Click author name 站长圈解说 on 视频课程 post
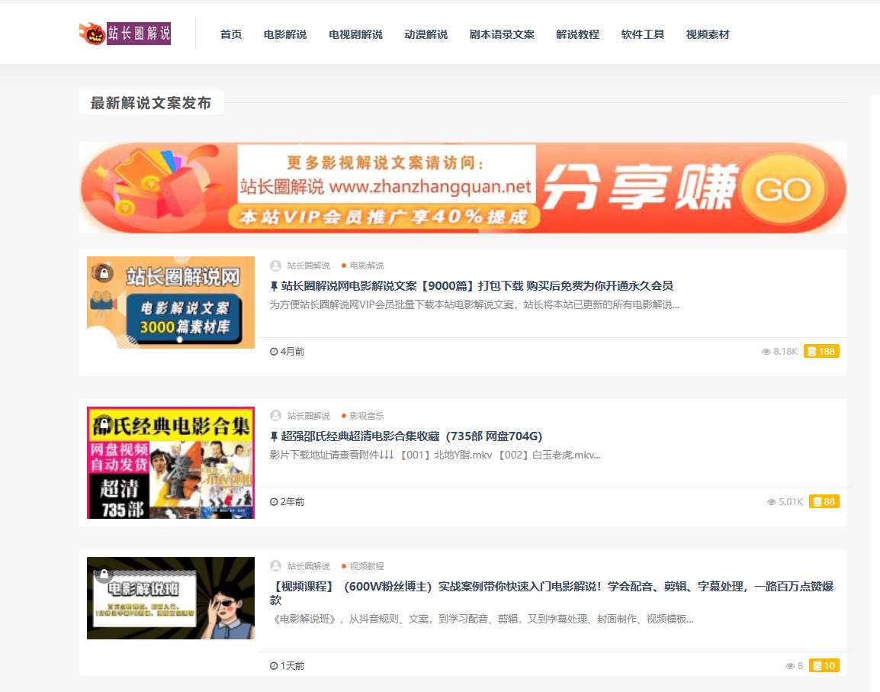This screenshot has width=880, height=692. coord(309,566)
